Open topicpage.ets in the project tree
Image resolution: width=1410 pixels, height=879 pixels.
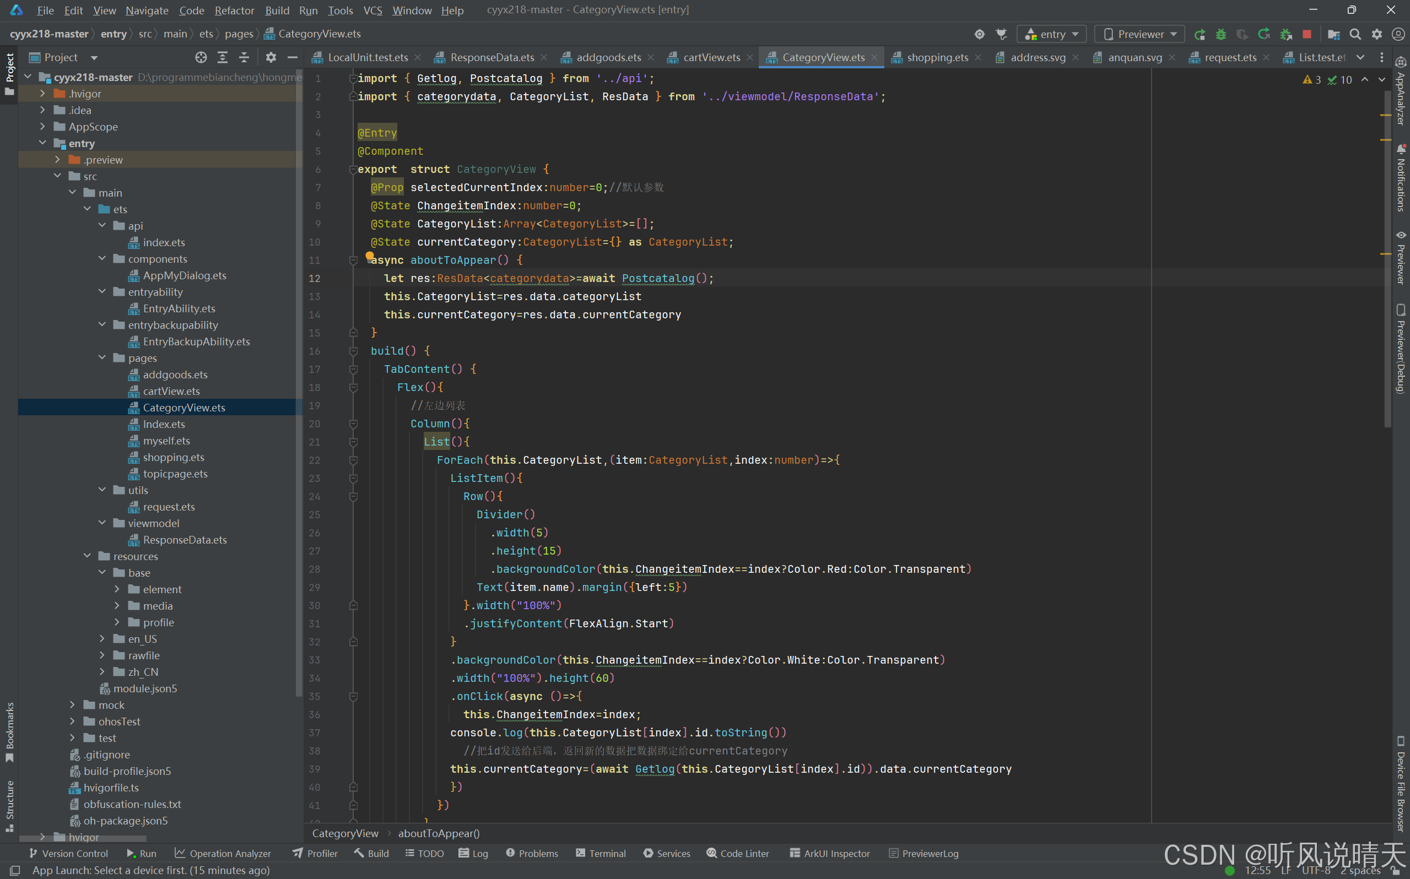175,474
